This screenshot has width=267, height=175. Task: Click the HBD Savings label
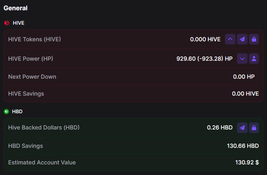point(25,146)
